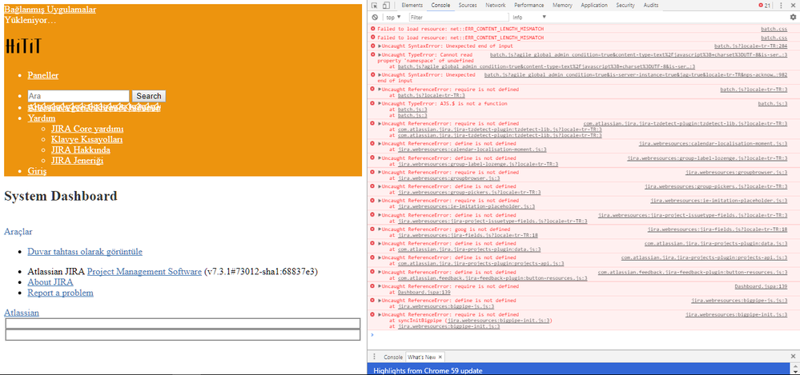The height and width of the screenshot is (375, 800).
Task: Open jira.webresources:groupbrowser.js:3 source link on the right
Action: tap(736, 172)
